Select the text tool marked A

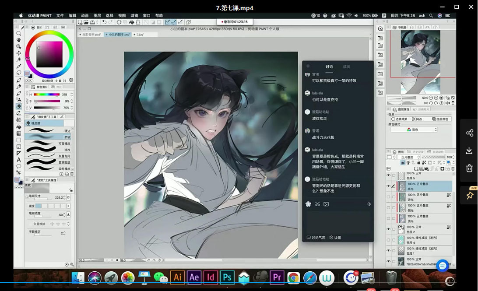coord(18,160)
